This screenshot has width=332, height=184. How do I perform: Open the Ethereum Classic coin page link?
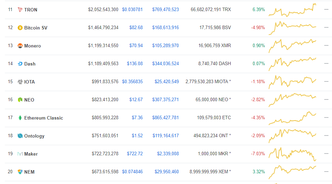44,118
